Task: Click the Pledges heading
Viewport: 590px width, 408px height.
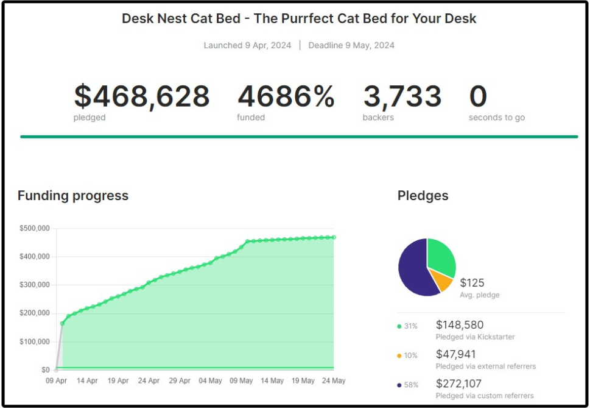Action: click(423, 196)
